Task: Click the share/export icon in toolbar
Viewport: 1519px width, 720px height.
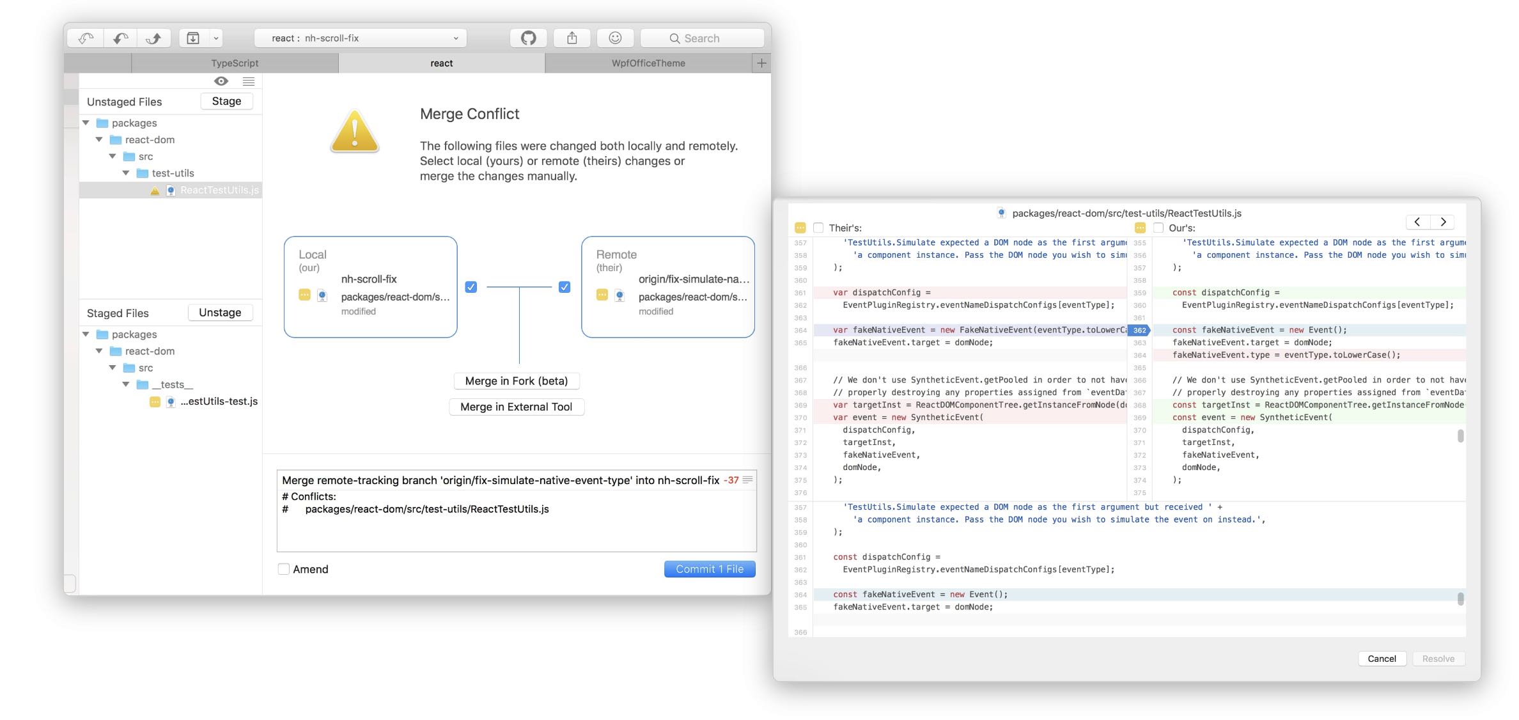Action: coord(572,37)
